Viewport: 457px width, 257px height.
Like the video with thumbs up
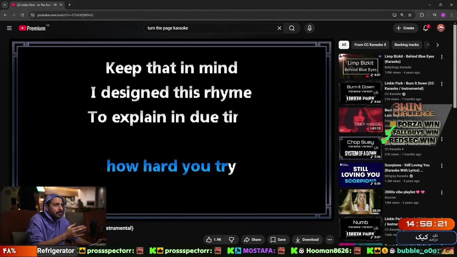click(214, 240)
